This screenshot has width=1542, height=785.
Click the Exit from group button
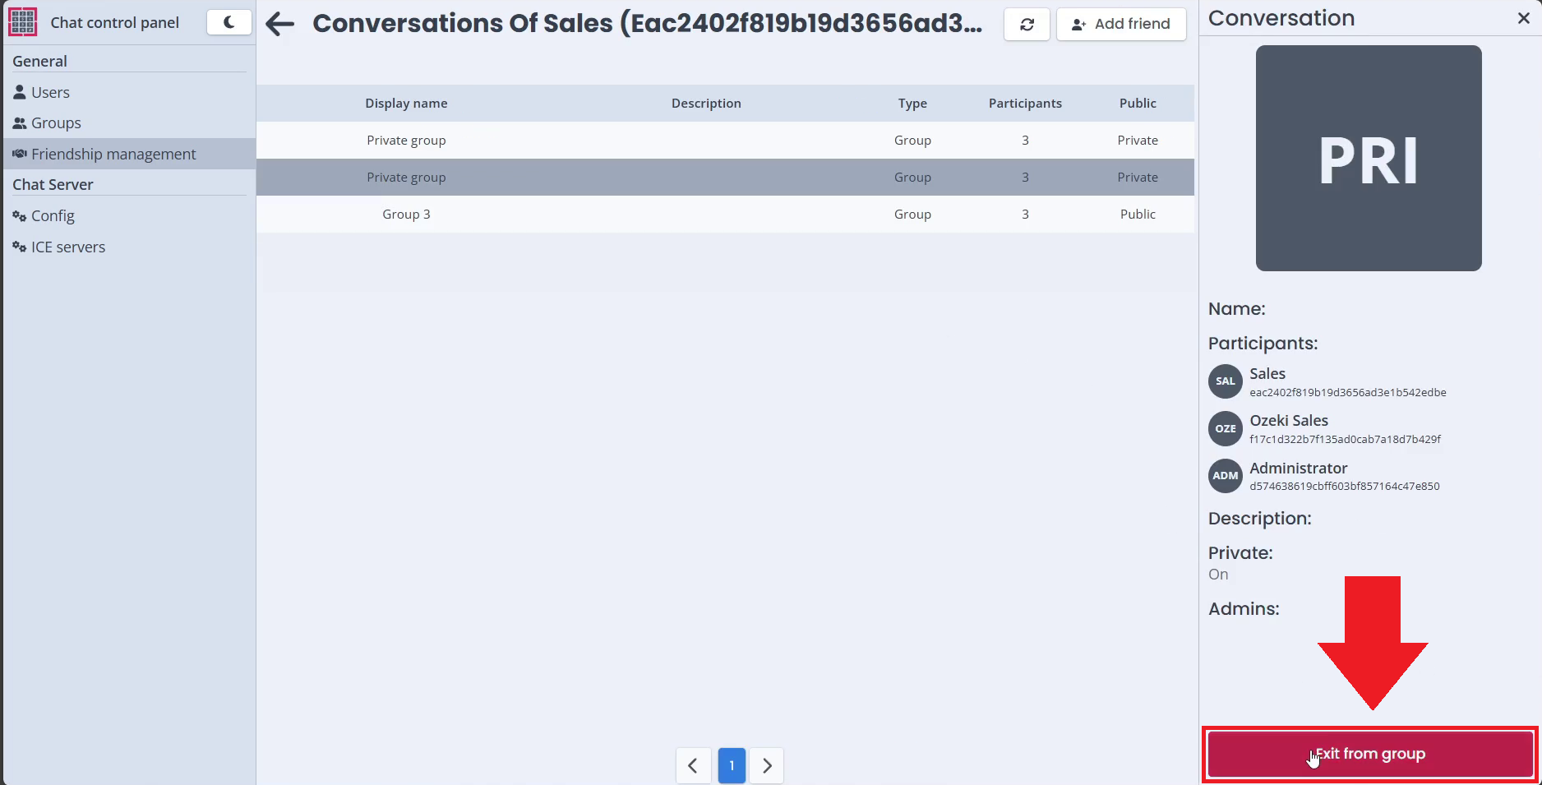click(1369, 754)
